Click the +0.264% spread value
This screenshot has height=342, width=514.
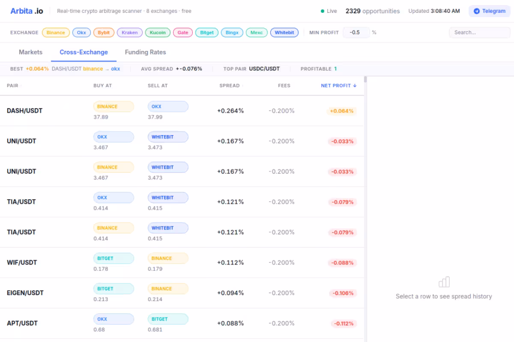230,111
